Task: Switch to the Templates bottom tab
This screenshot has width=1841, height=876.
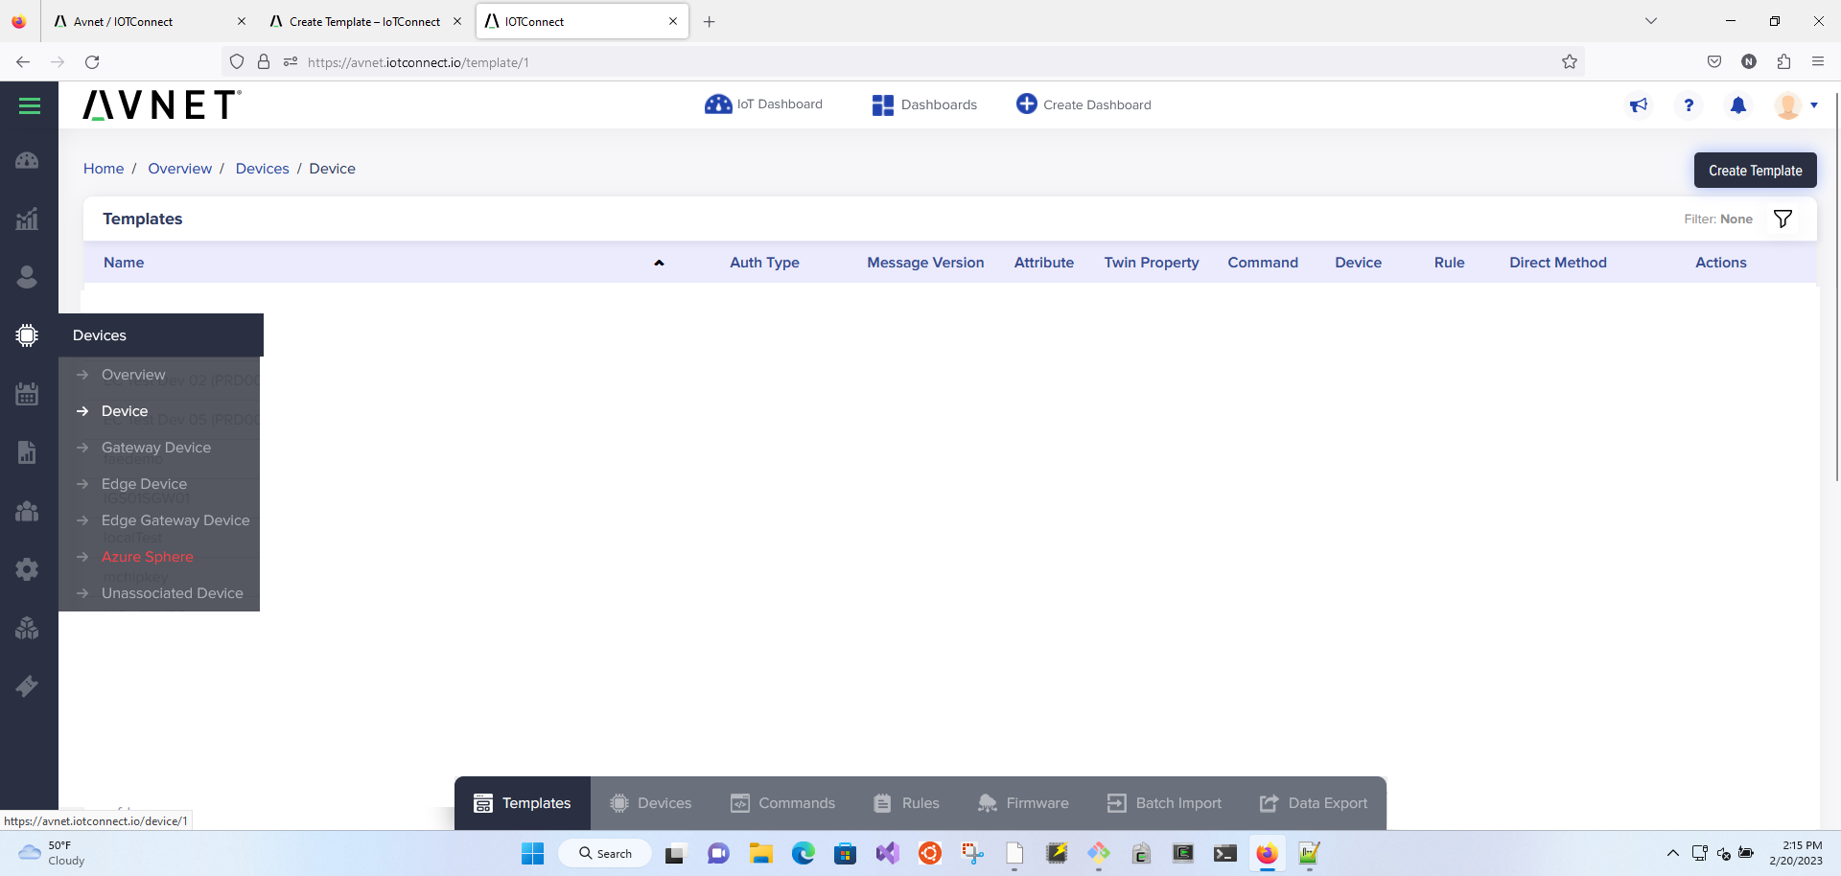Action: 523,803
